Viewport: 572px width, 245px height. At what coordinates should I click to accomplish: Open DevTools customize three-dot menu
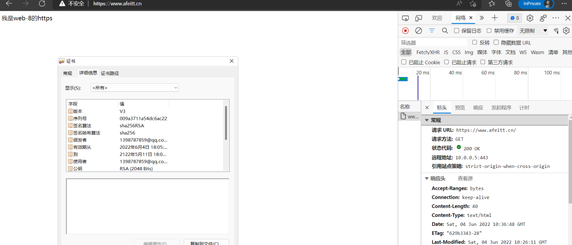click(556, 18)
